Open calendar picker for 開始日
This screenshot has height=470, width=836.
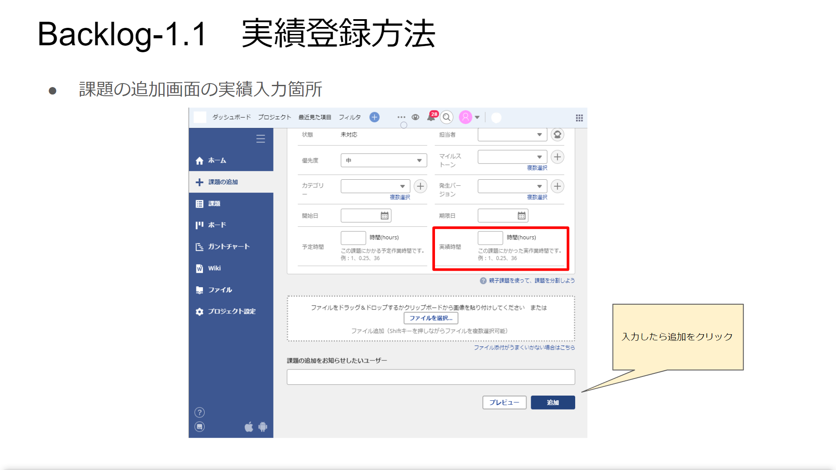(x=384, y=215)
